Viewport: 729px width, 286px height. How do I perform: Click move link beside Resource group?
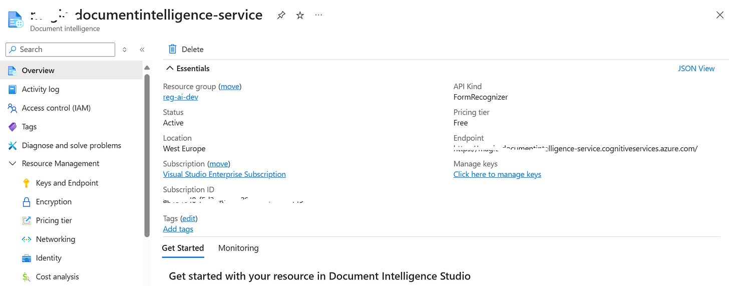coord(230,87)
